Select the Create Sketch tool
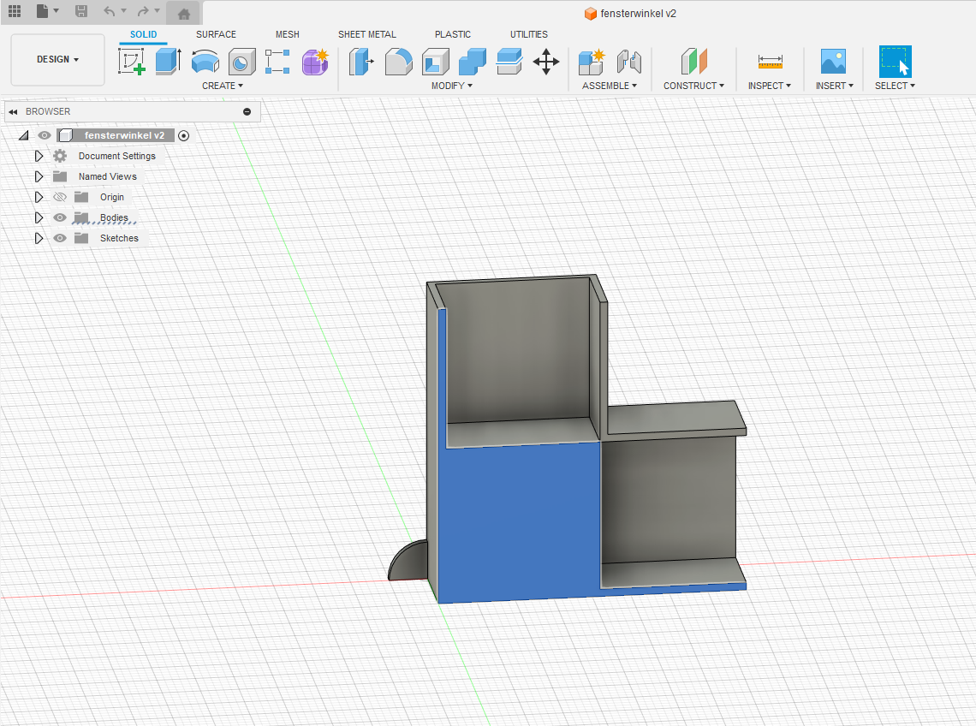976x726 pixels. (x=131, y=62)
